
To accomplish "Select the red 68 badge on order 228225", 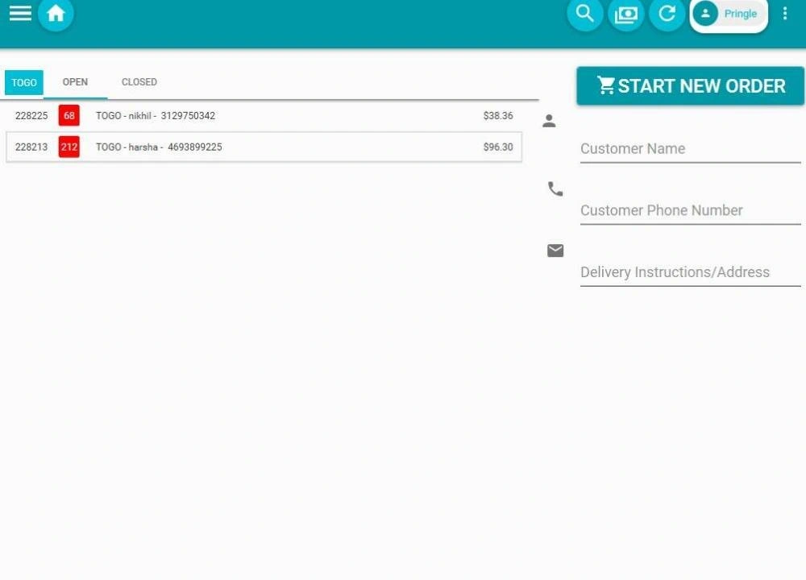I will [69, 115].
